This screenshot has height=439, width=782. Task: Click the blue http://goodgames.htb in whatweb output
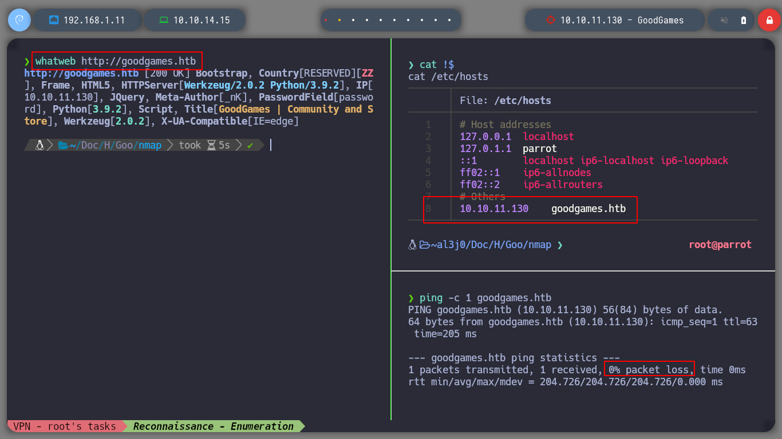point(81,73)
